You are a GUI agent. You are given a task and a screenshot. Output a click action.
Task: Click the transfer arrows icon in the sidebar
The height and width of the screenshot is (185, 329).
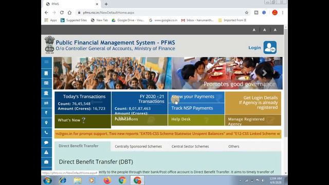click(46, 103)
